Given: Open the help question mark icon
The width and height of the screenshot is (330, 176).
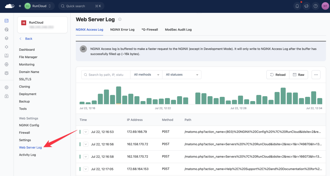Looking at the screenshot, I should coord(315,6).
